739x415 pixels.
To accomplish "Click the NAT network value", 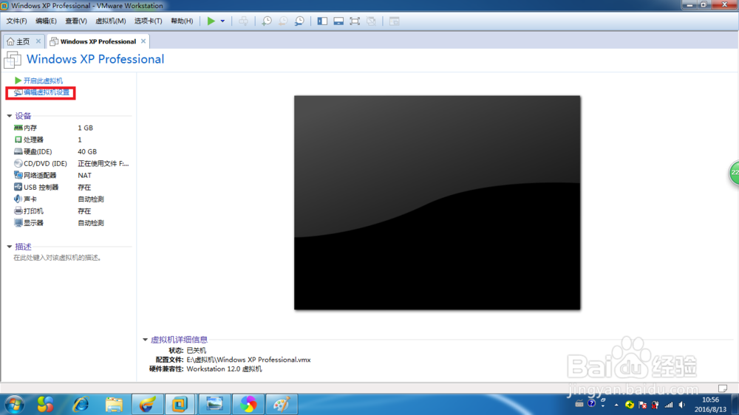I will pos(84,175).
